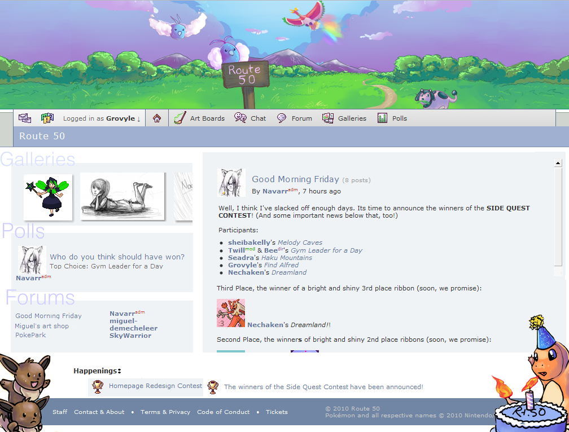Click the Route 50 page title
Viewport: 569px width, 432px height.
42,136
